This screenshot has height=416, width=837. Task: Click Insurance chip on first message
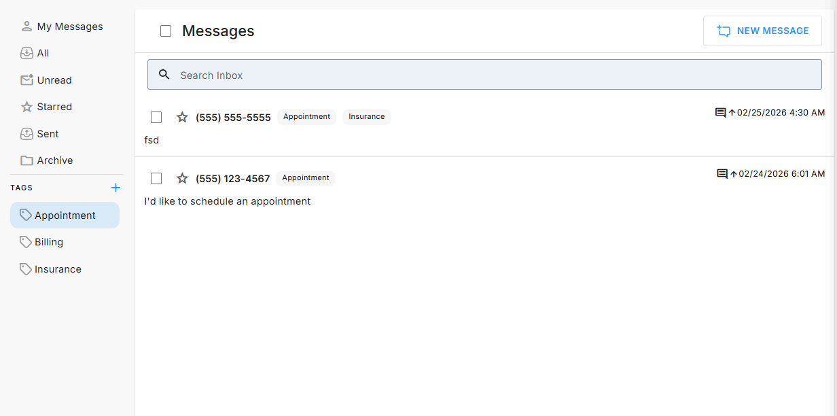click(x=366, y=117)
